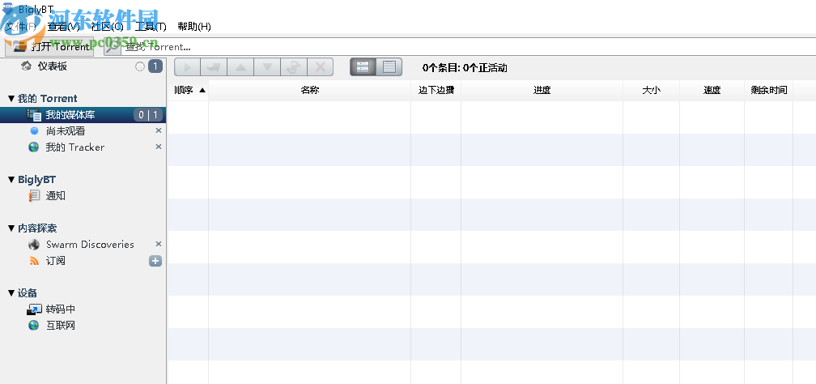This screenshot has height=384, width=816.
Task: Close the 我的 Tracker sidebar entry
Action: [159, 147]
